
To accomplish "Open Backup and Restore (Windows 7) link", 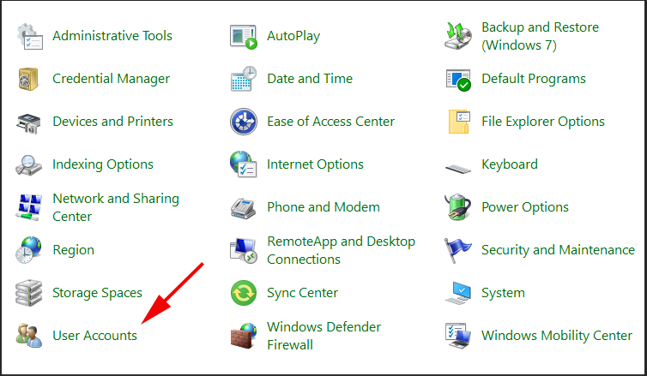I will (540, 36).
